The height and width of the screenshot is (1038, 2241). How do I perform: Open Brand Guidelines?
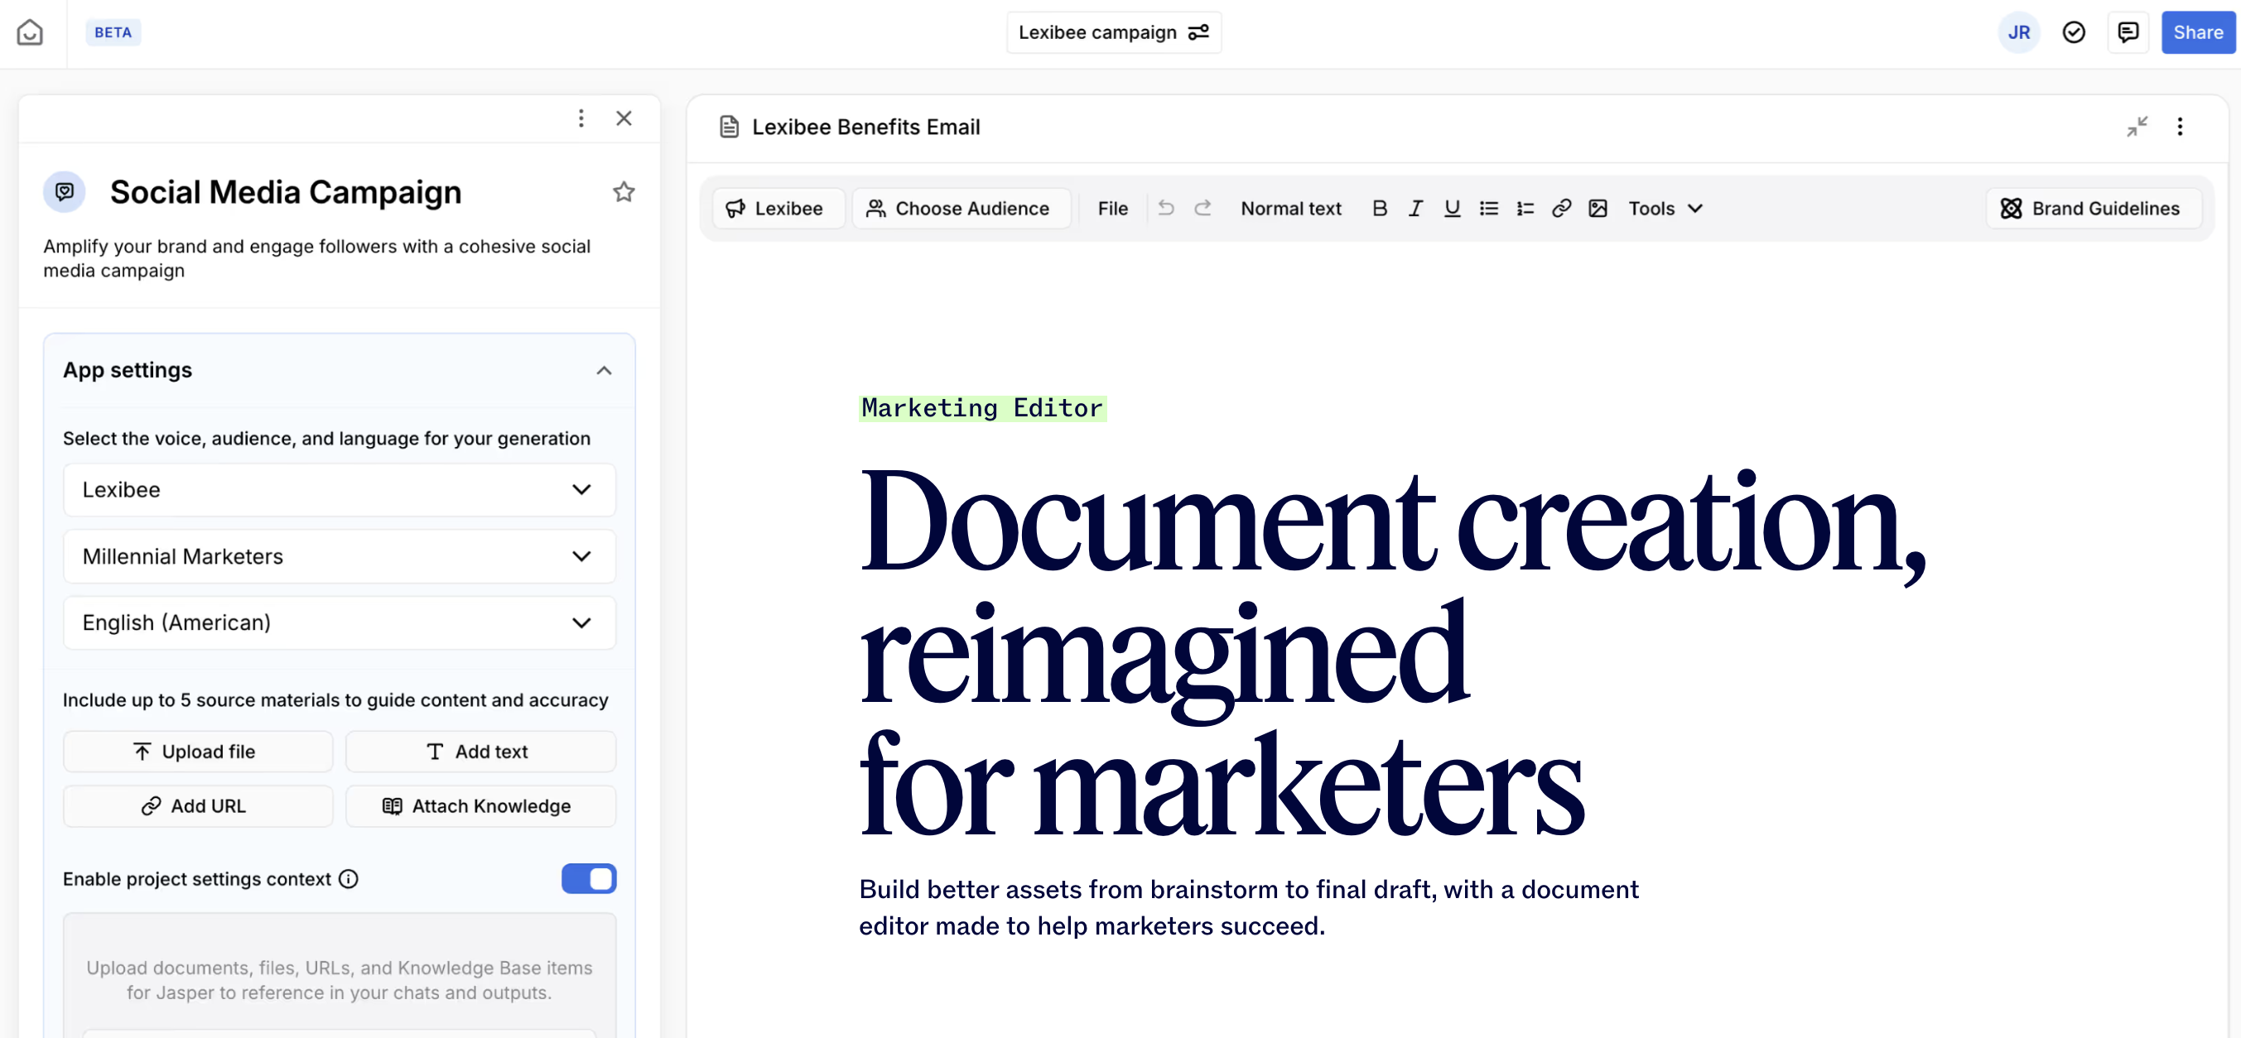click(2094, 209)
